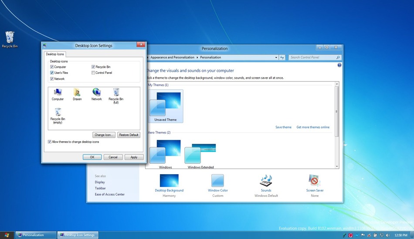The height and width of the screenshot is (239, 414).
Task: Open the Window Color icon
Action: coord(217,181)
